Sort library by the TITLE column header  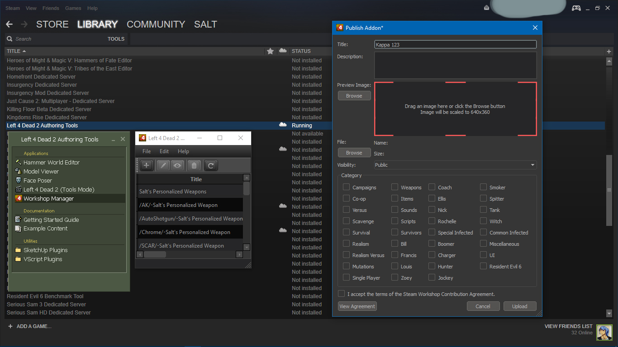(16, 51)
